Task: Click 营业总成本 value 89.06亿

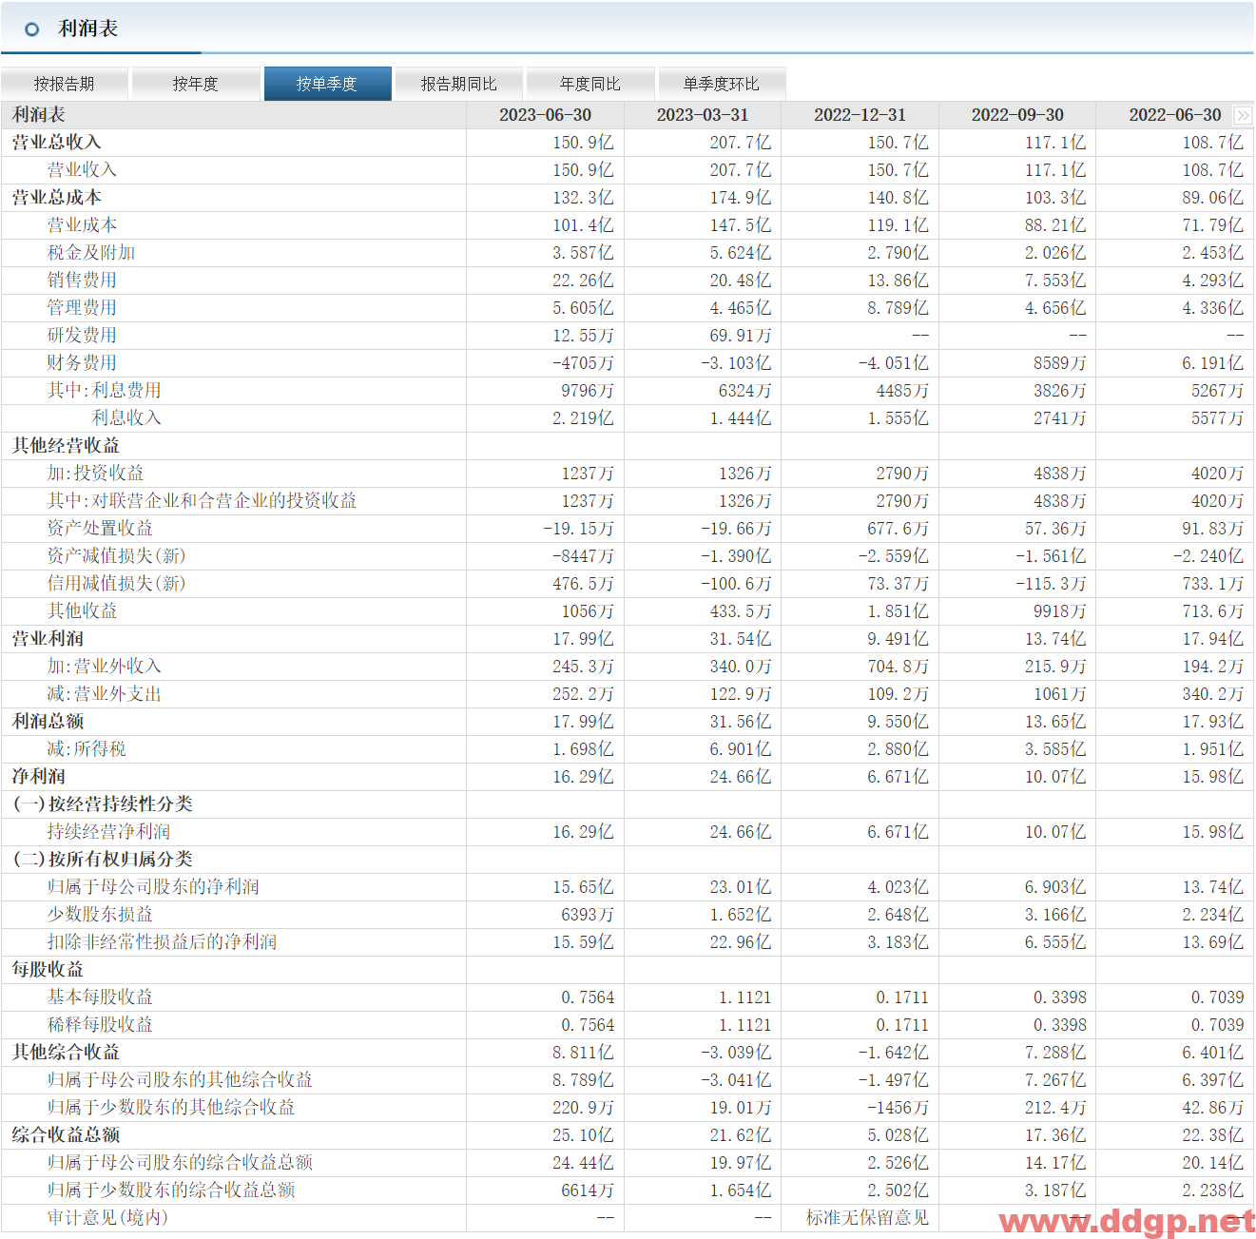Action: pos(1212,198)
